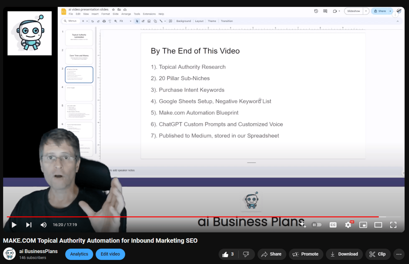409x264 pixels.
Task: Open the Format menu in Slides
Action: 106,14
